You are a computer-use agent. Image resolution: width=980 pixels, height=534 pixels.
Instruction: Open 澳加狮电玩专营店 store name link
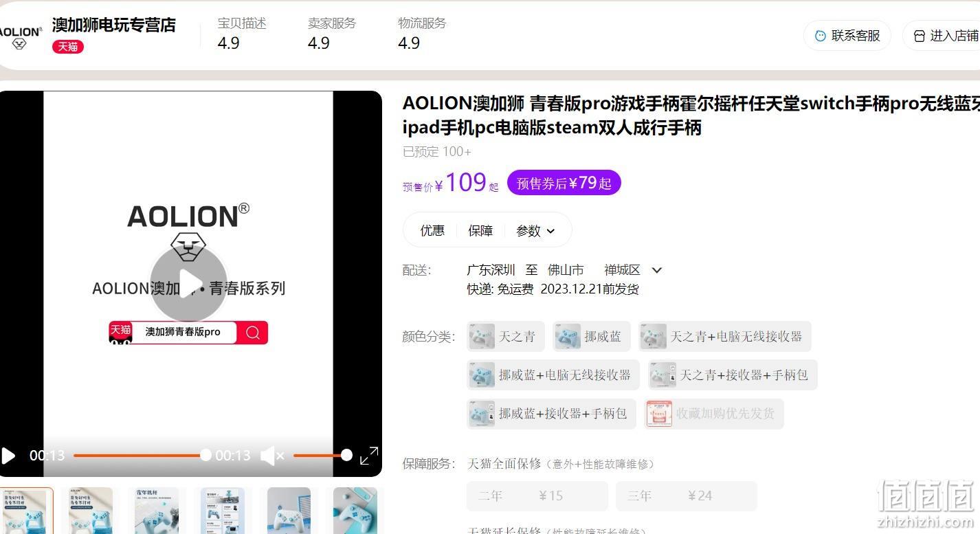[x=114, y=25]
